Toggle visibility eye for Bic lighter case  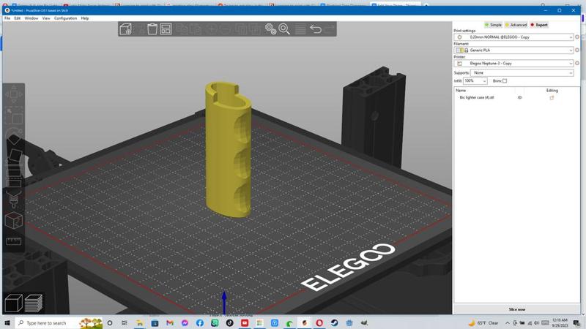coord(520,97)
